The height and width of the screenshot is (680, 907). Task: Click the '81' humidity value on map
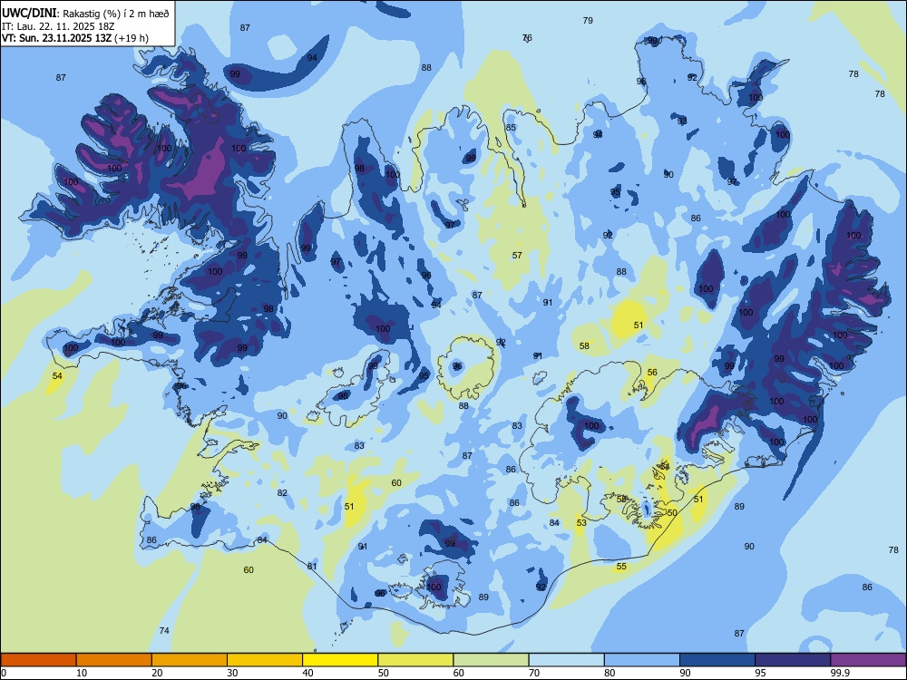coord(312,566)
